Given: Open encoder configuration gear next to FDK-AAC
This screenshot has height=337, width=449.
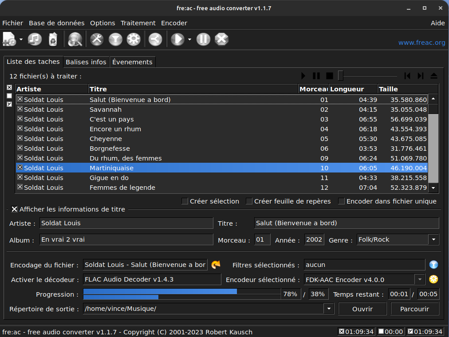Looking at the screenshot, I should [433, 279].
